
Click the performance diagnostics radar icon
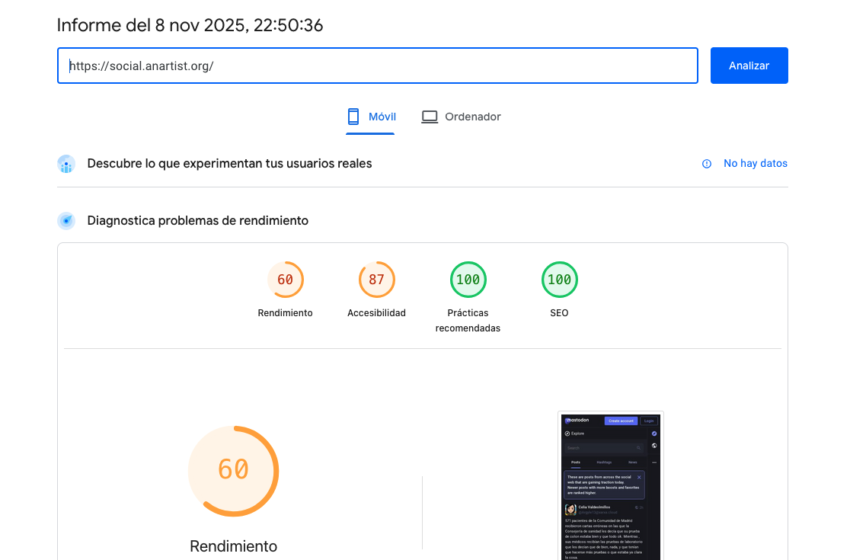point(66,221)
